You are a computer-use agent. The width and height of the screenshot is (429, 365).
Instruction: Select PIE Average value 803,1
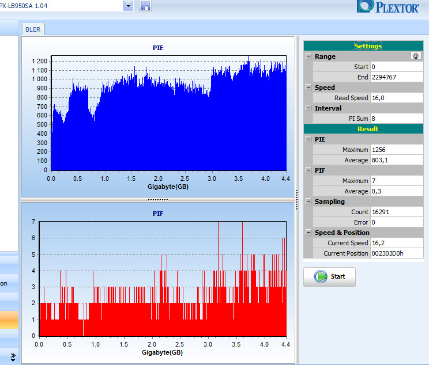point(397,160)
